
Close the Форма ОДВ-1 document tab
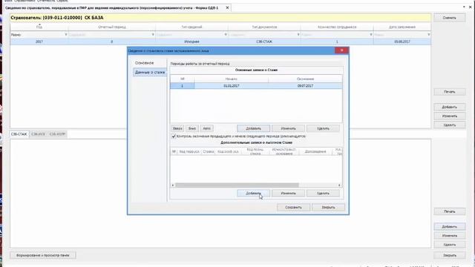tap(228, 8)
